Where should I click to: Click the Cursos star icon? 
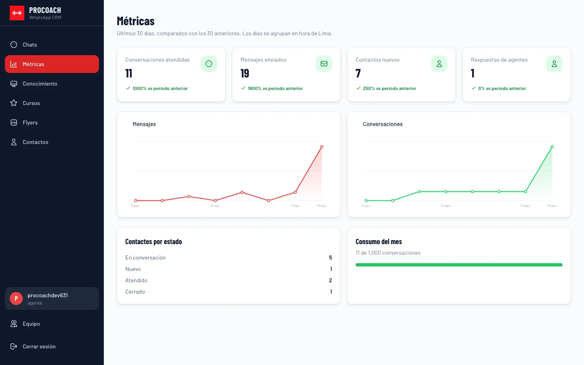(x=14, y=103)
